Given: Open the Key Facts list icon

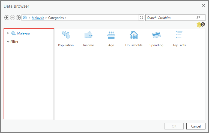Looking at the screenshot, I should click(179, 35).
